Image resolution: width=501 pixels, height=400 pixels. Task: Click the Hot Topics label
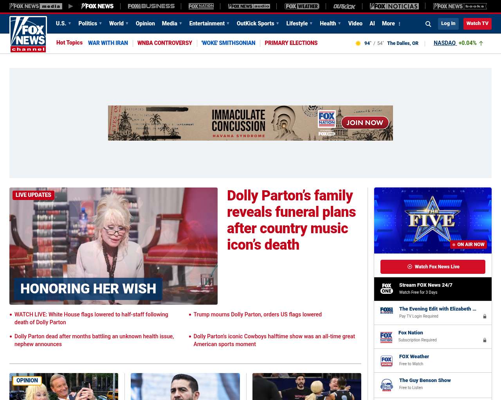tap(69, 43)
